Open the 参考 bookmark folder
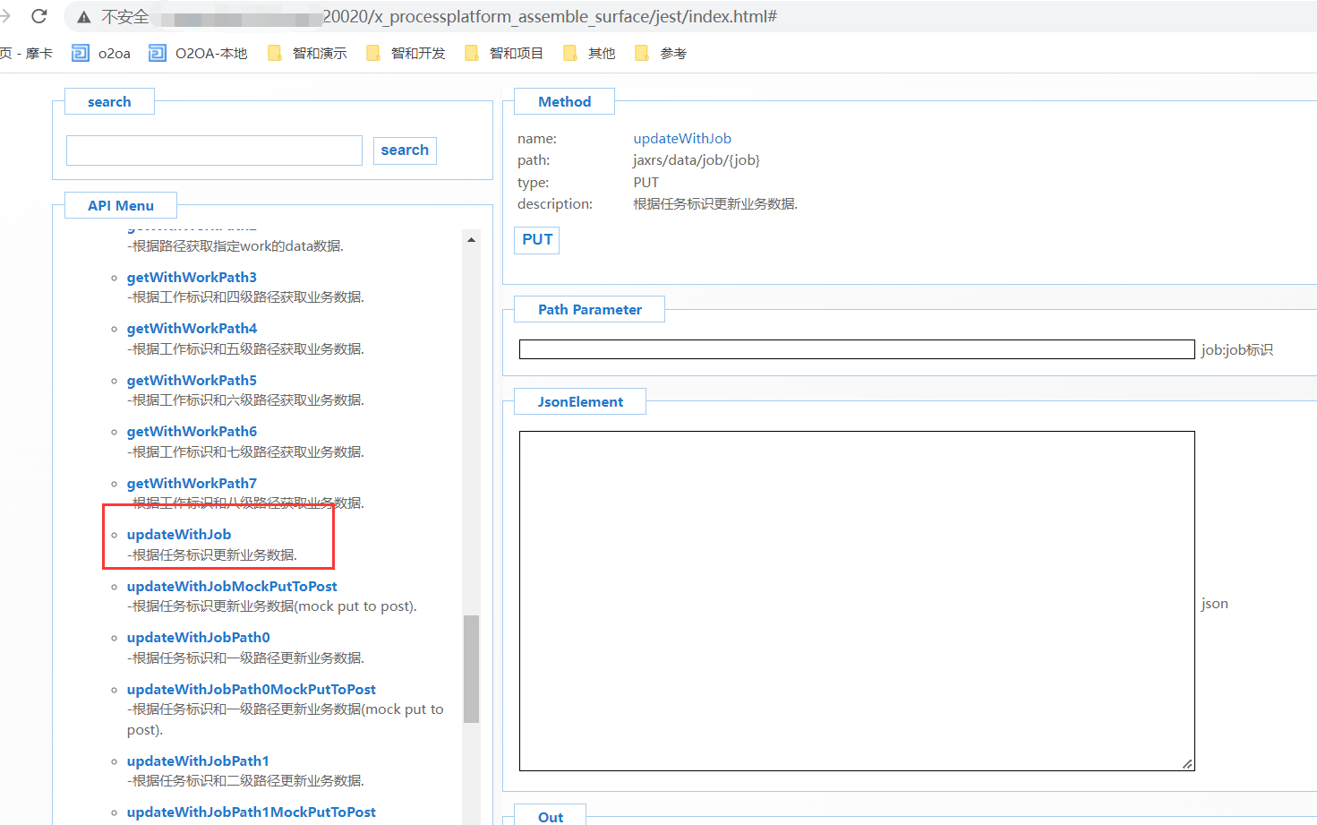 tap(661, 54)
